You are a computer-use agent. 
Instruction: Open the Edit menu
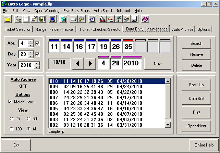pos(15,11)
